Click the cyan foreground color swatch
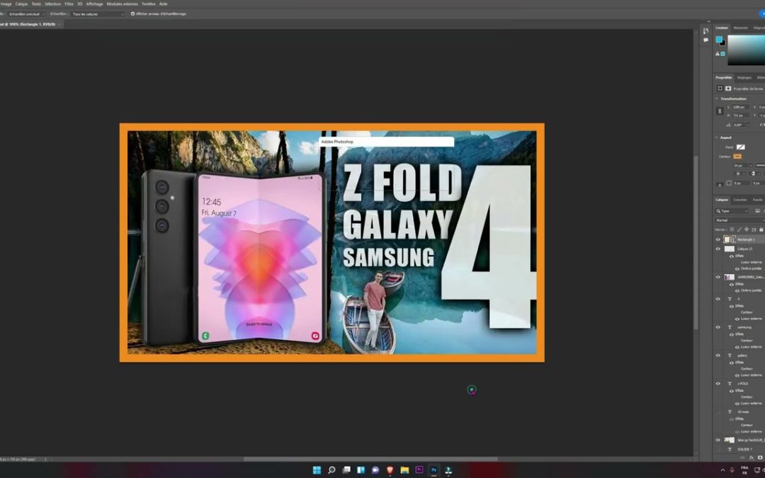This screenshot has height=478, width=765. point(719,40)
